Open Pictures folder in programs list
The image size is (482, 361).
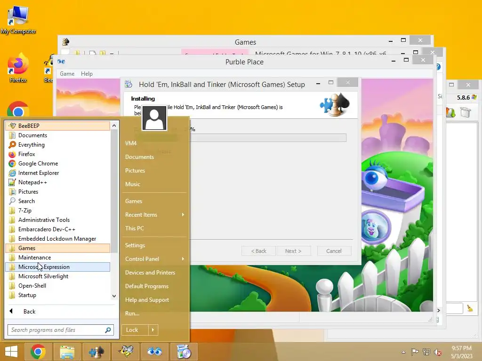pyautogui.click(x=57, y=192)
